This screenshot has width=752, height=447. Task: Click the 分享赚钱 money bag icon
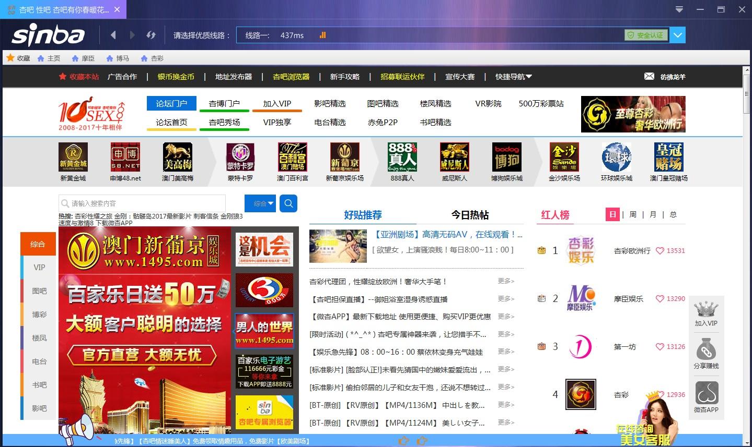(706, 349)
